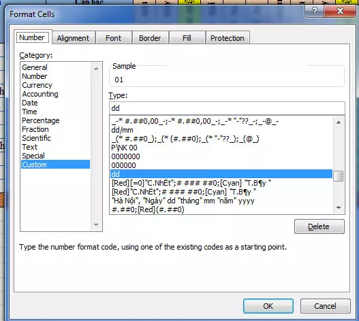Click the Help question mark icon
The image size is (359, 321).
coord(315,11)
